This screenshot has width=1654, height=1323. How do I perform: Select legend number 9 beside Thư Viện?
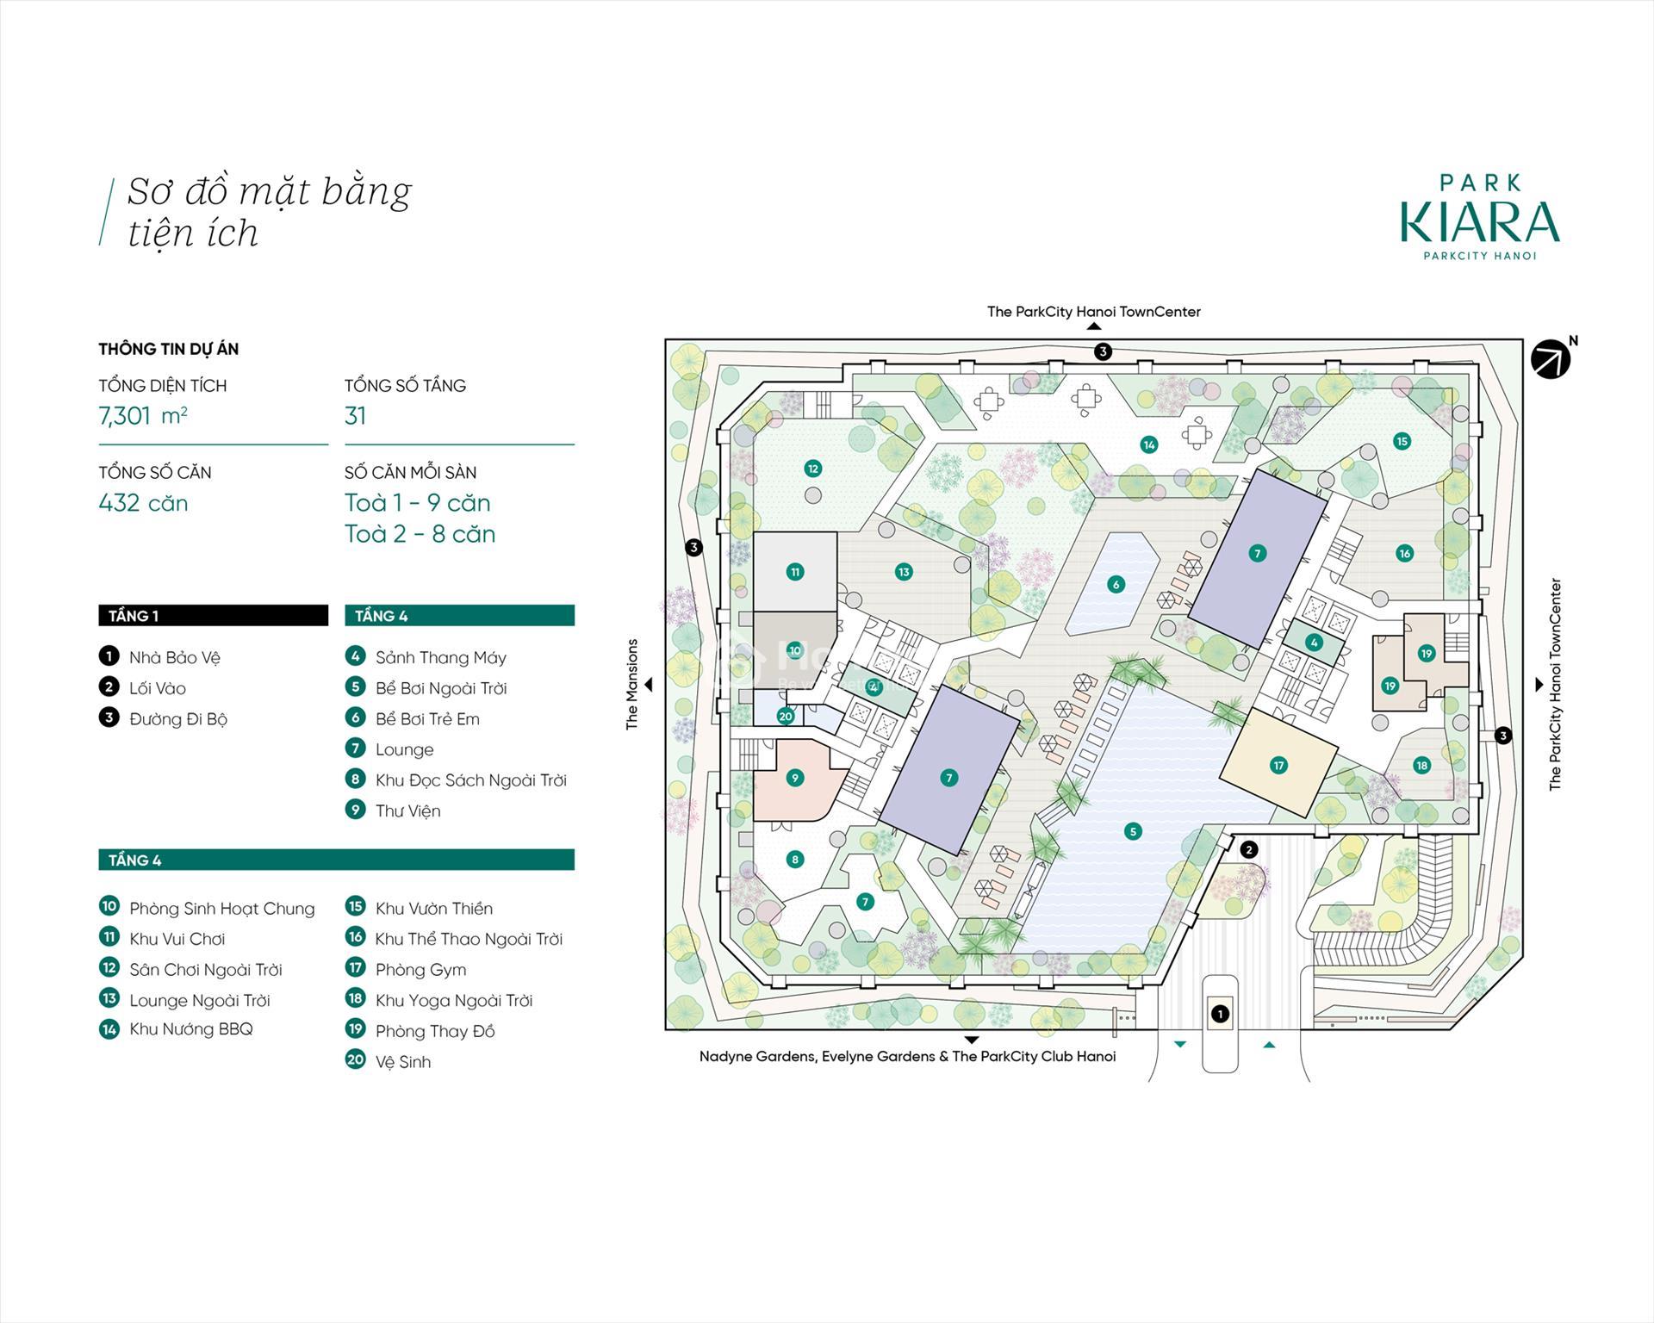click(355, 810)
